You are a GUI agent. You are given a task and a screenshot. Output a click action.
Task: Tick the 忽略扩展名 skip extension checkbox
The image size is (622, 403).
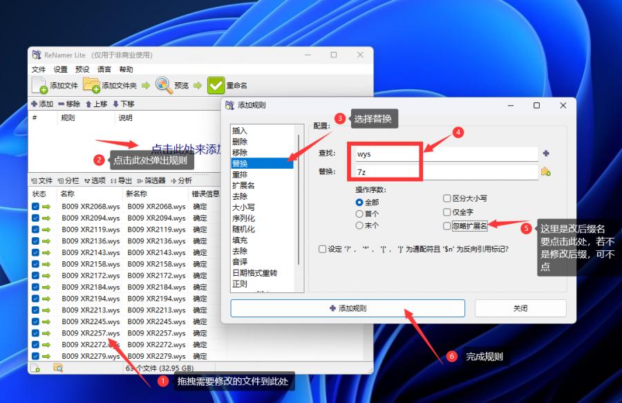[x=447, y=226]
